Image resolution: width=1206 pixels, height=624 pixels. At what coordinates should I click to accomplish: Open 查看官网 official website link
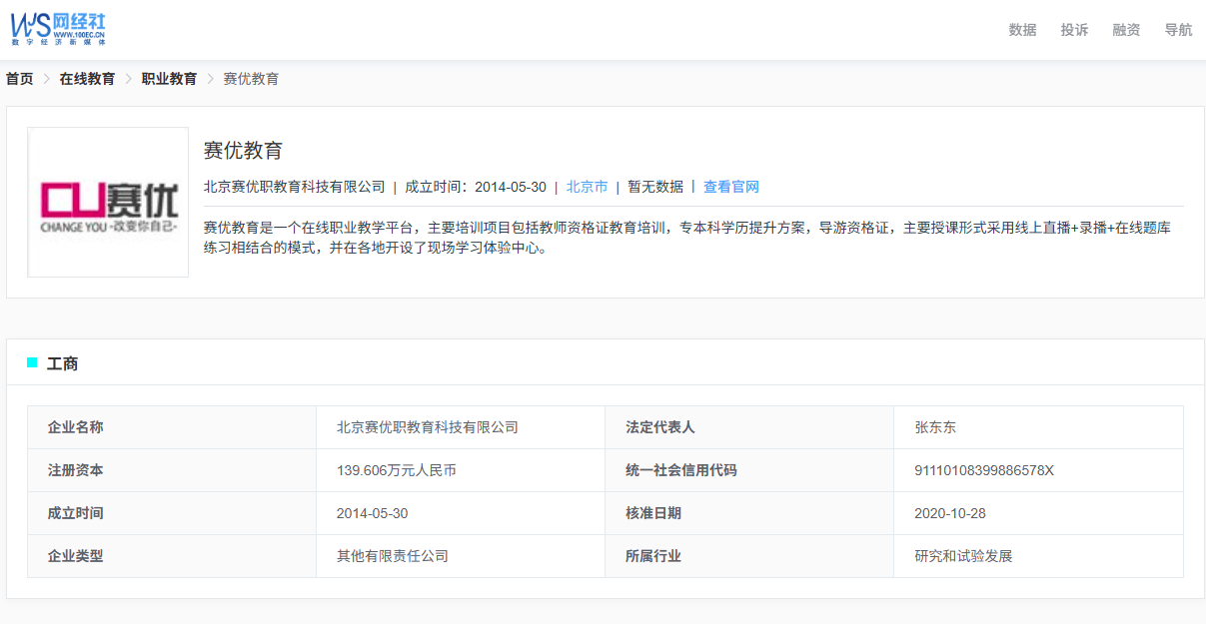pyautogui.click(x=731, y=187)
